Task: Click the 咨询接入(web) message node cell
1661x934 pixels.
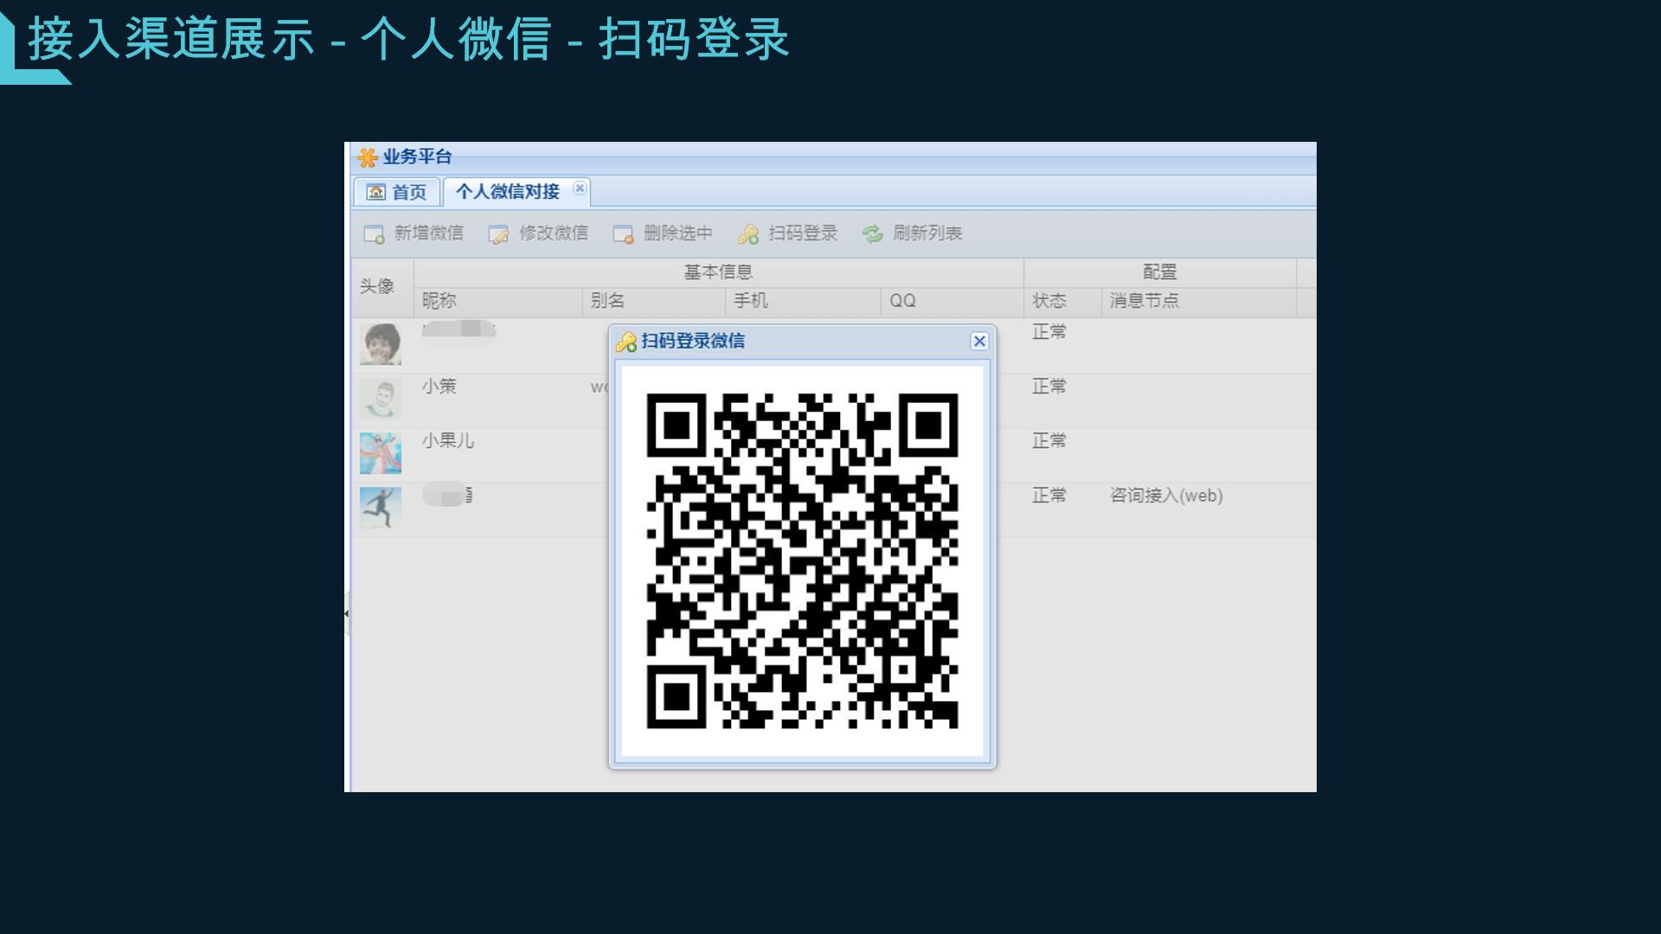Action: [x=1166, y=496]
